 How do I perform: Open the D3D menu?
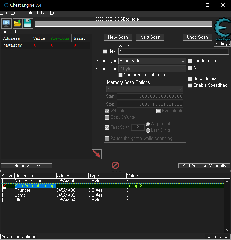tap(41, 13)
